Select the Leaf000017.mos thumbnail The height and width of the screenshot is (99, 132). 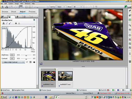[x=48, y=78]
